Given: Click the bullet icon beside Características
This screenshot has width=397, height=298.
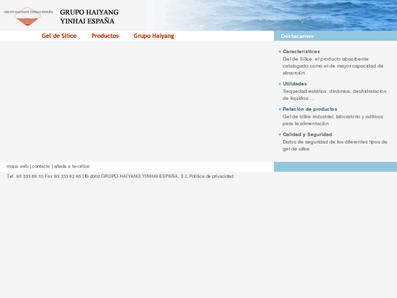Looking at the screenshot, I should [280, 52].
